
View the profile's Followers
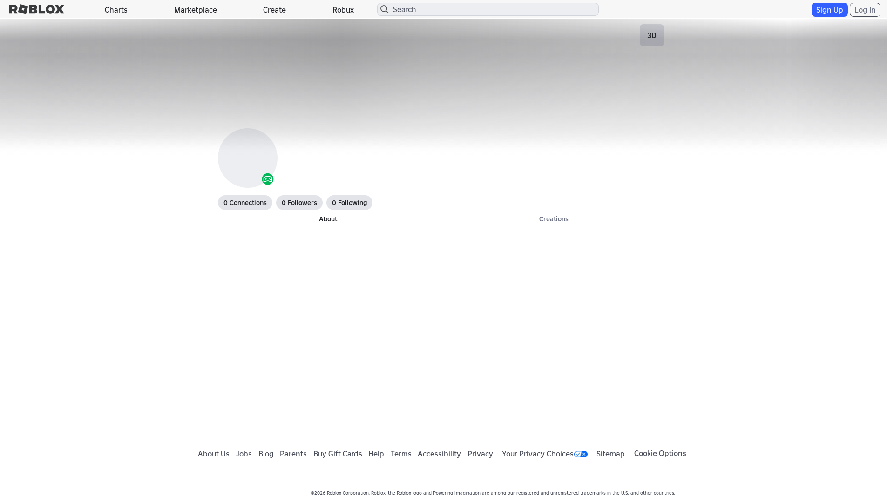tap(299, 203)
